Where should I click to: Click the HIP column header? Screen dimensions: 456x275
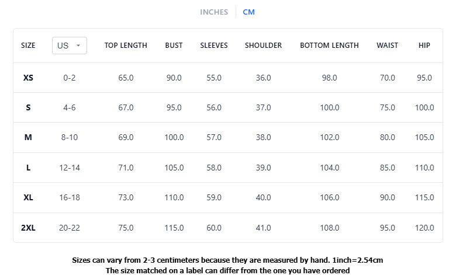coord(424,46)
